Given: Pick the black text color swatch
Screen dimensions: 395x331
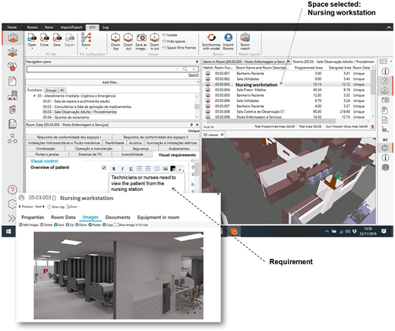Looking at the screenshot, I should point(173,169).
